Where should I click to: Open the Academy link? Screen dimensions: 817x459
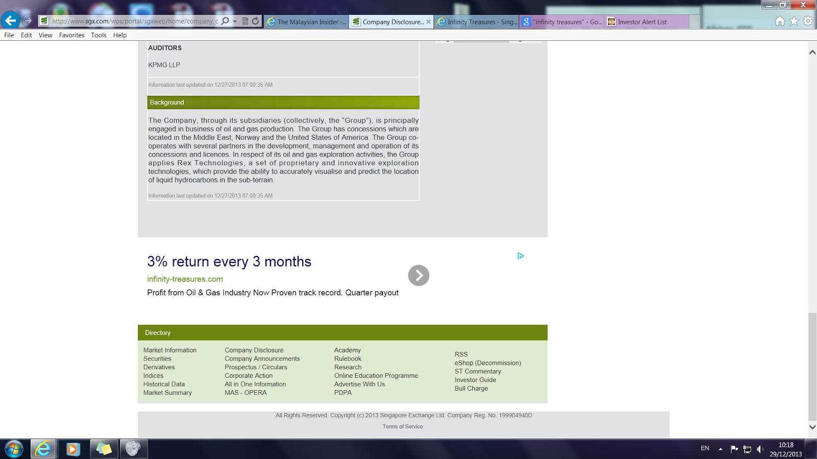pos(348,350)
